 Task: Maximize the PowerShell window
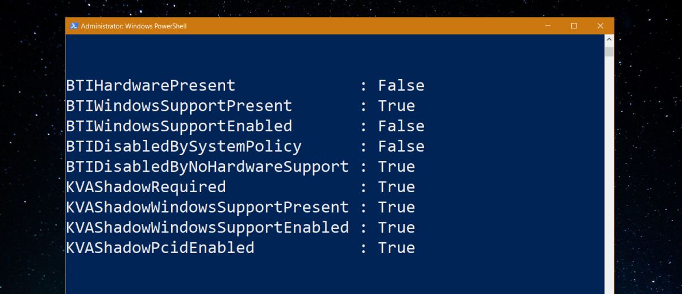click(x=574, y=26)
